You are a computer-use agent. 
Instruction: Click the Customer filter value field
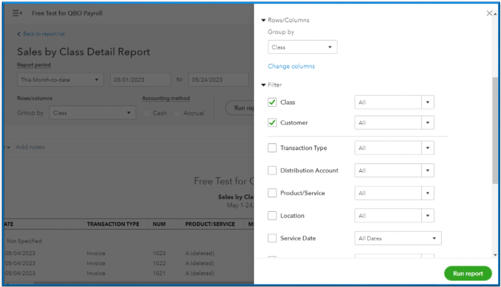tap(388, 123)
